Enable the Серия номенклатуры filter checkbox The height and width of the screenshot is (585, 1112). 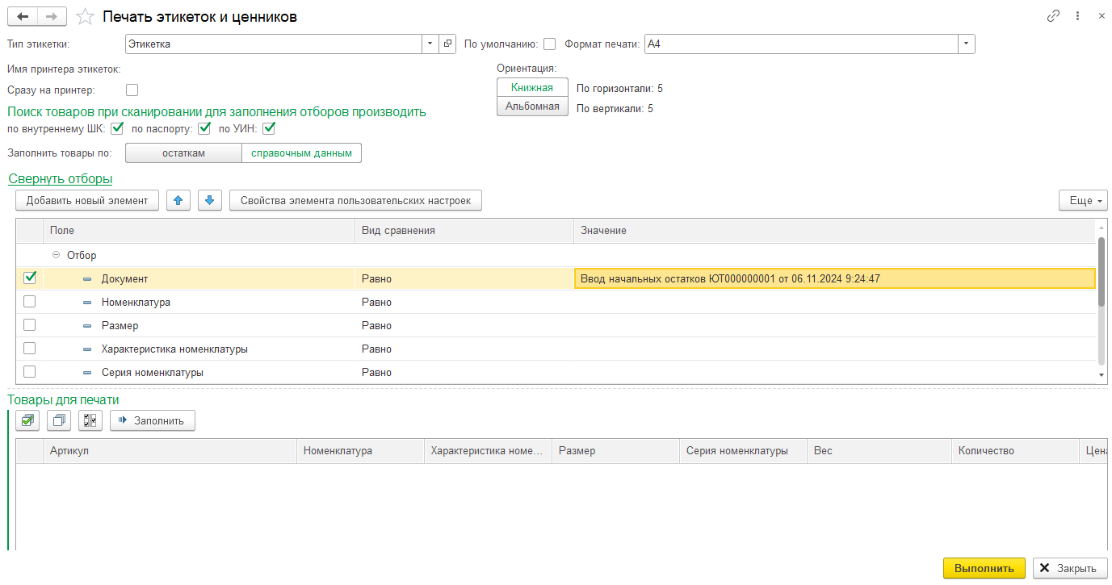pos(30,372)
